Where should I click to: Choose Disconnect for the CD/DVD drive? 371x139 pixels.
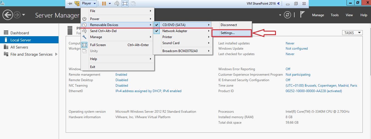click(232, 25)
